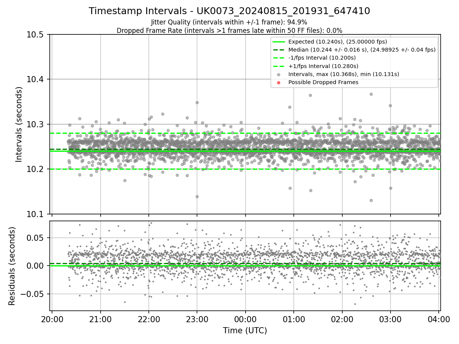
Task: Click the solid green line sample beside 'Expected'
Action: 278,42
